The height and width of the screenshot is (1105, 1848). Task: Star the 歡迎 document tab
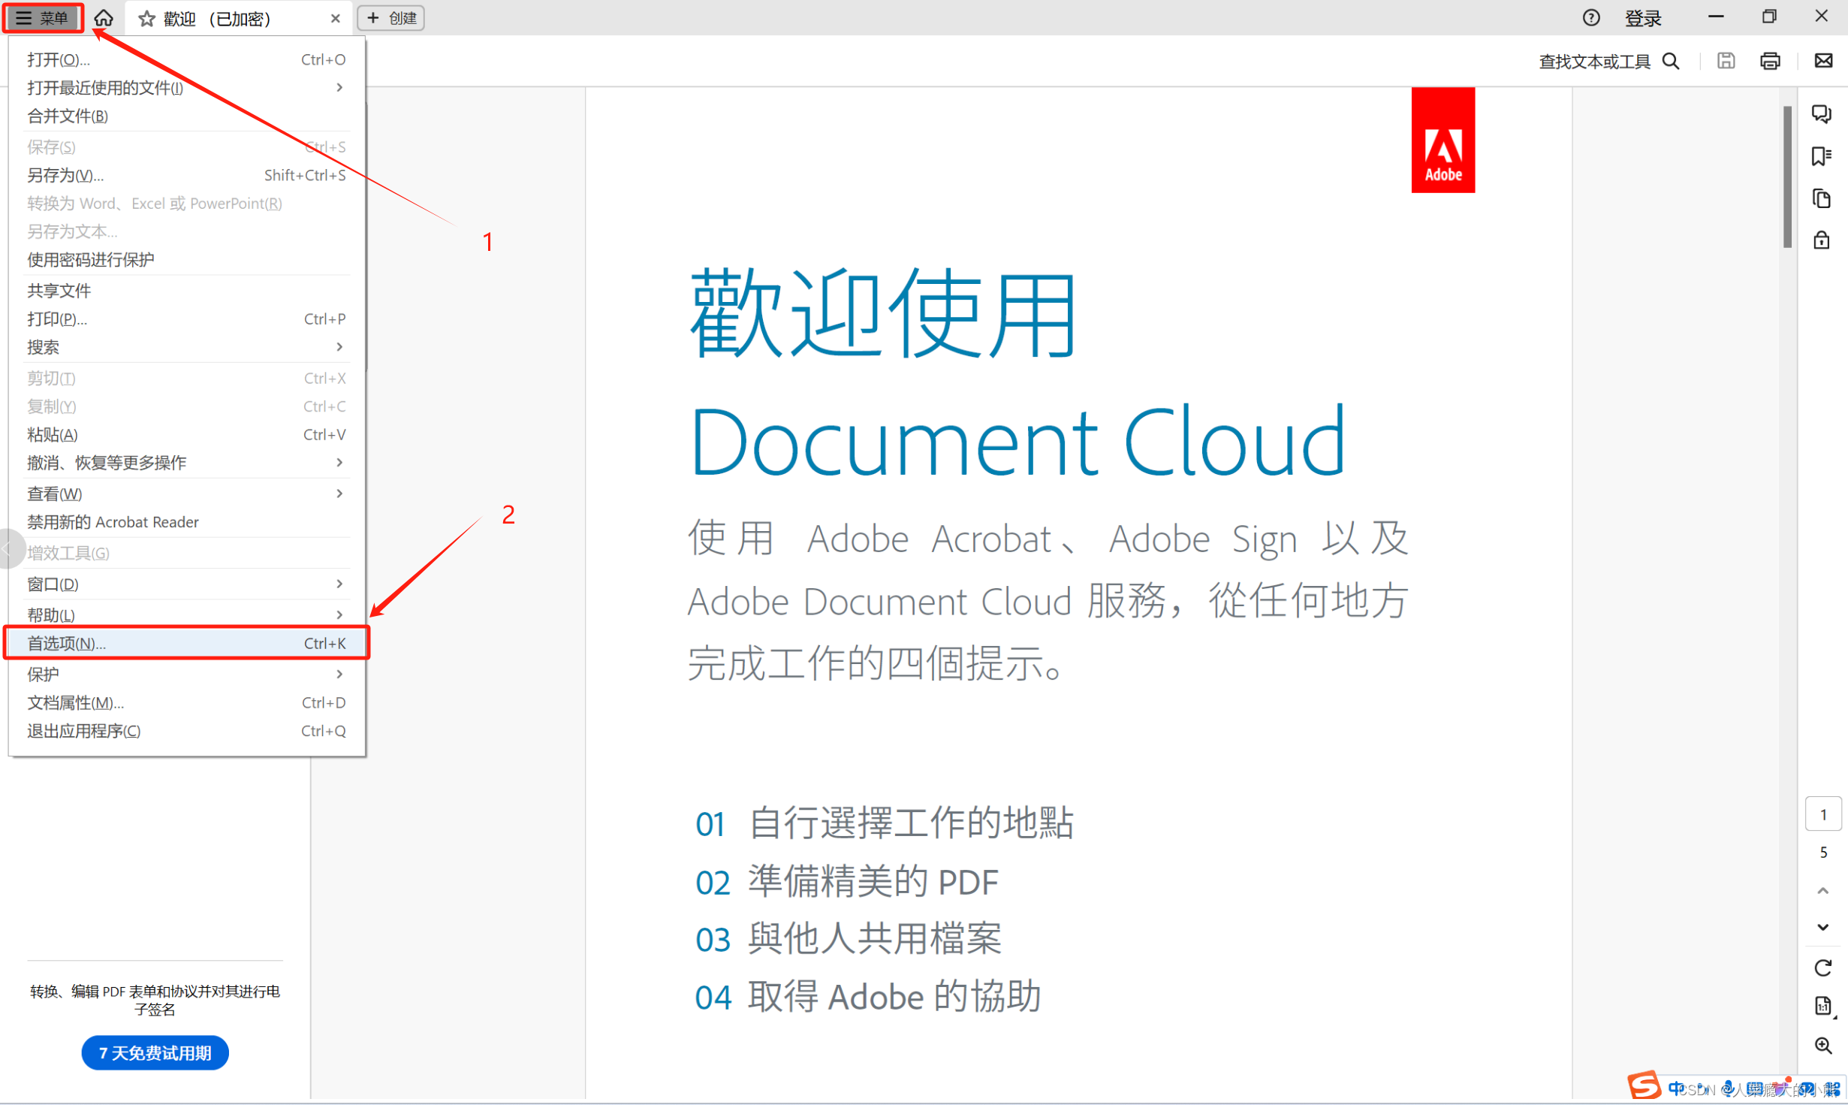pyautogui.click(x=147, y=19)
